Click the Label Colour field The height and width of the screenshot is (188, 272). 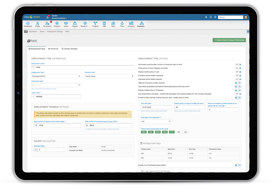pos(58,97)
